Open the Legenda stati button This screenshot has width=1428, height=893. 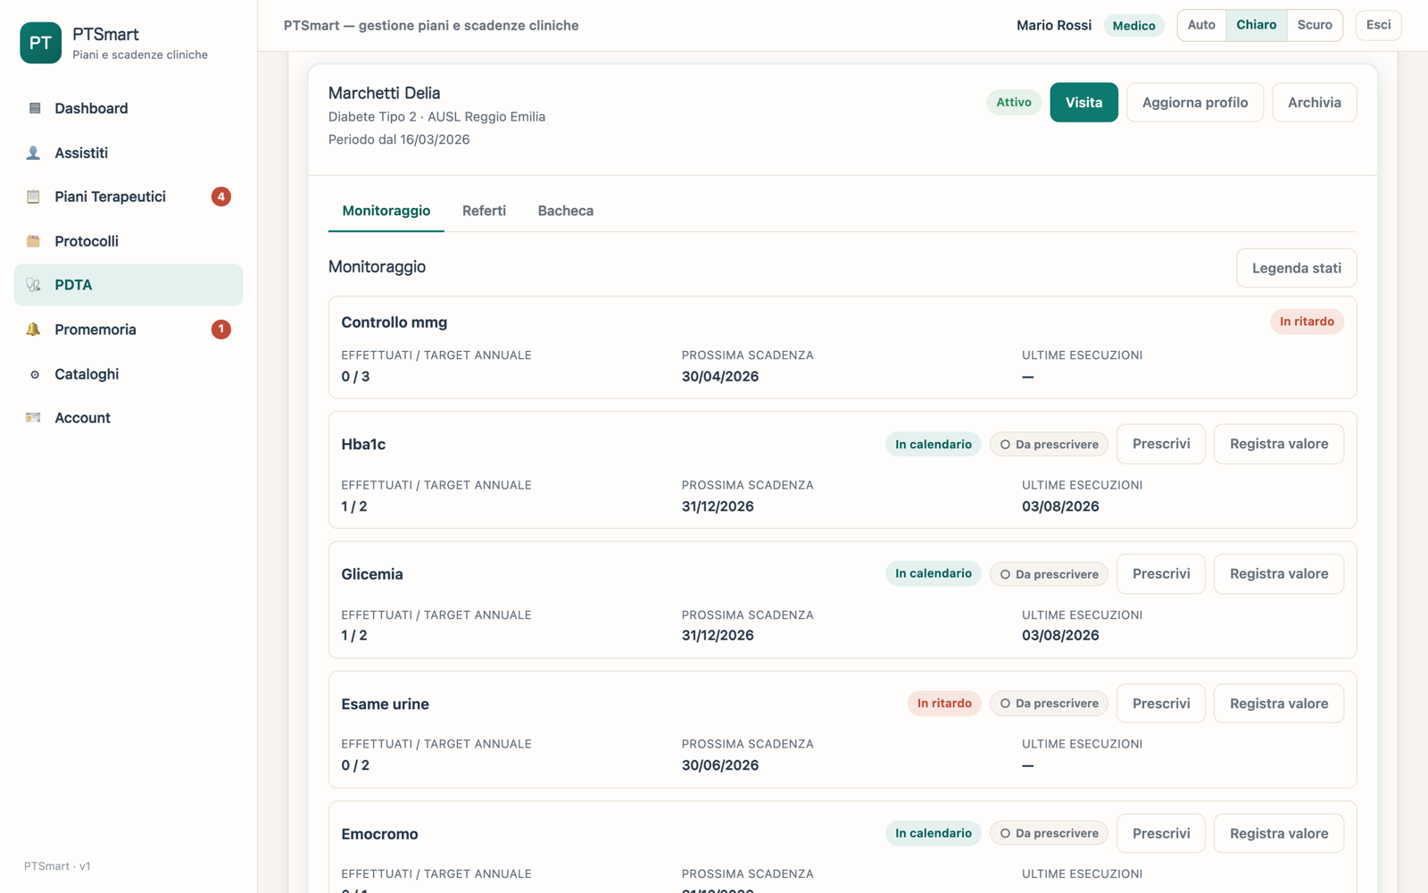1296,268
